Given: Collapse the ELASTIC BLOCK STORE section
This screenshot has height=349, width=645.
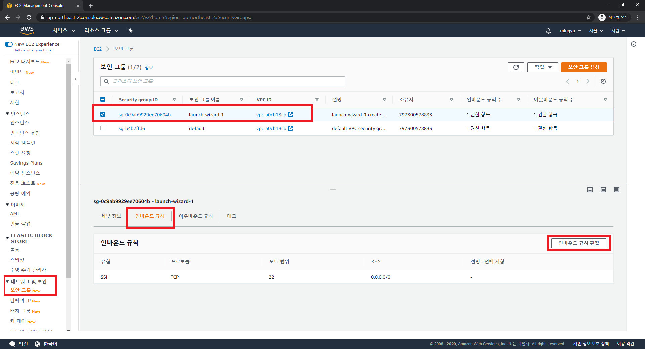Looking at the screenshot, I should point(7,238).
